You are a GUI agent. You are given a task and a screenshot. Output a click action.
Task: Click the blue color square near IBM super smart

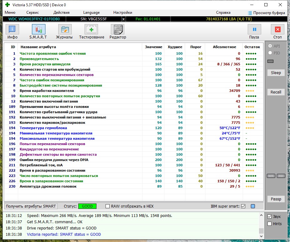[x=253, y=206]
